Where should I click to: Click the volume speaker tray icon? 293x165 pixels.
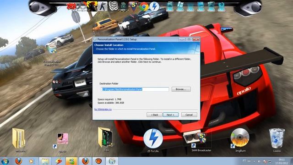pos(259,161)
